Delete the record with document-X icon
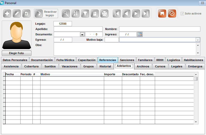Image resolution: width=206 pixels, height=135 pixels. pos(26,13)
